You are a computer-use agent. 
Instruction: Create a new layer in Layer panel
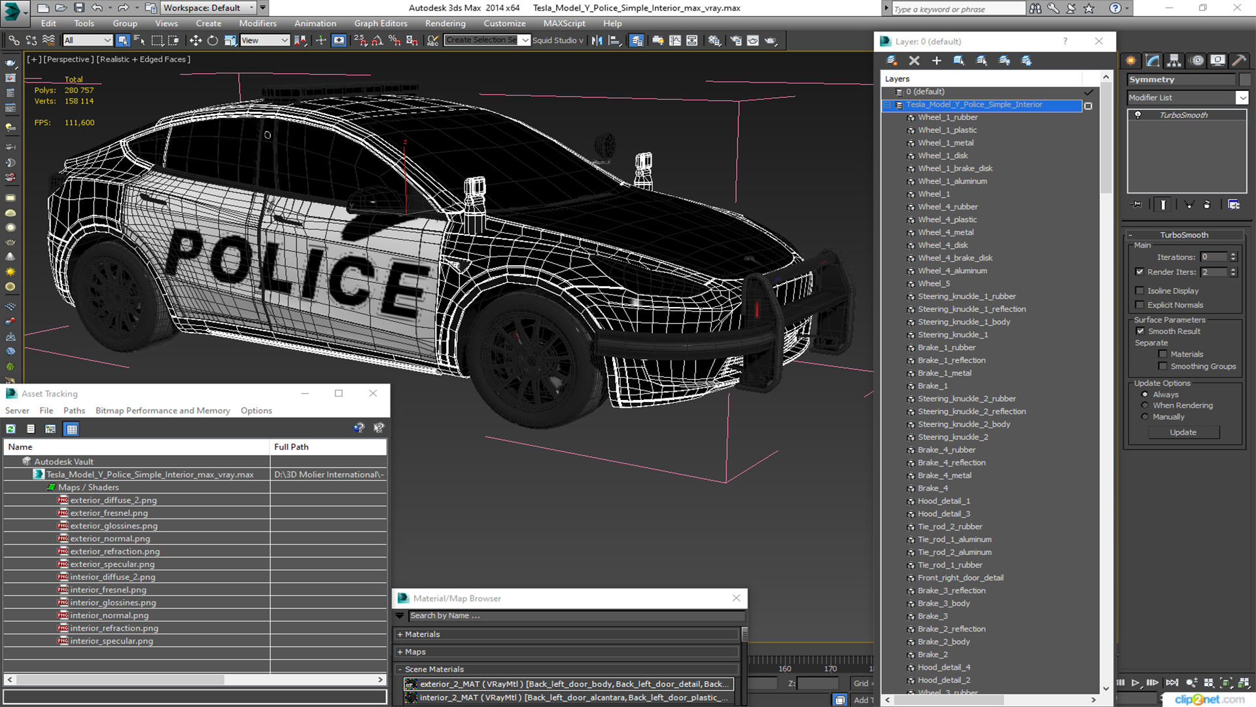(x=891, y=60)
